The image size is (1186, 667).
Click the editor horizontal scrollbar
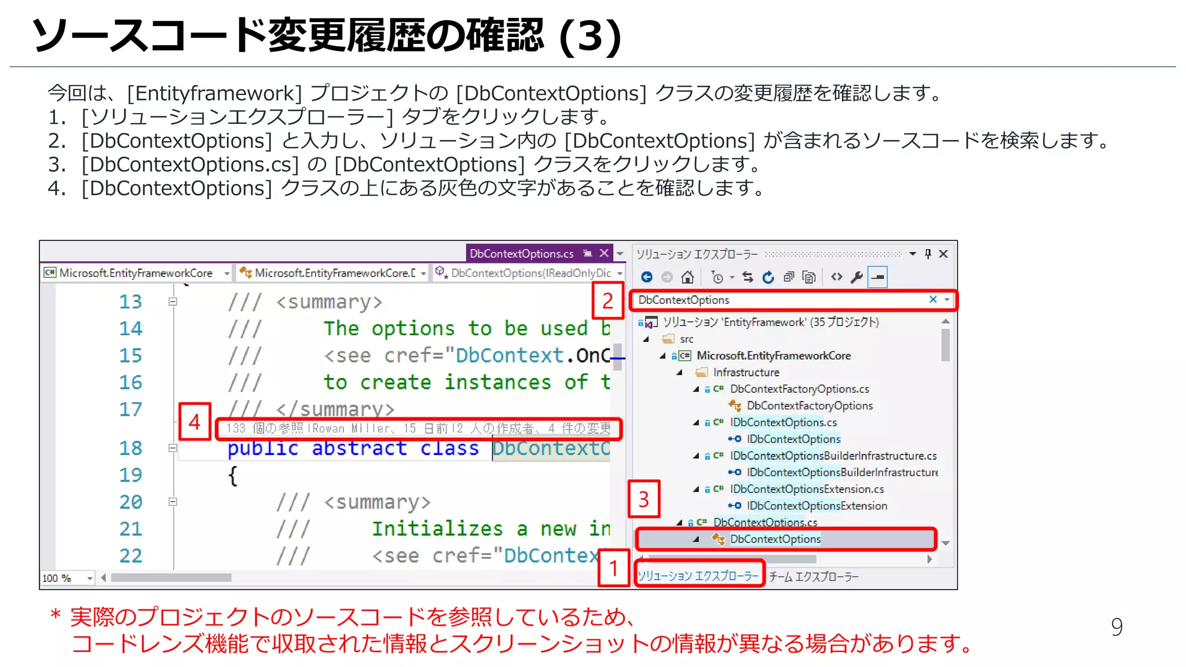click(171, 577)
